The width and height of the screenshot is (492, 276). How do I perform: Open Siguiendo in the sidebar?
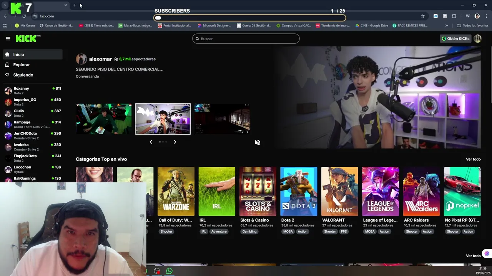[33, 75]
